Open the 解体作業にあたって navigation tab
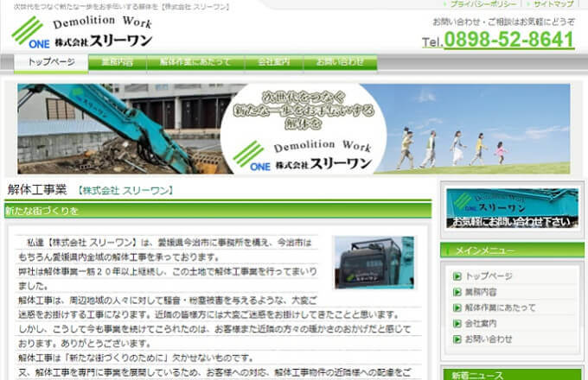The image size is (588, 380). click(195, 62)
